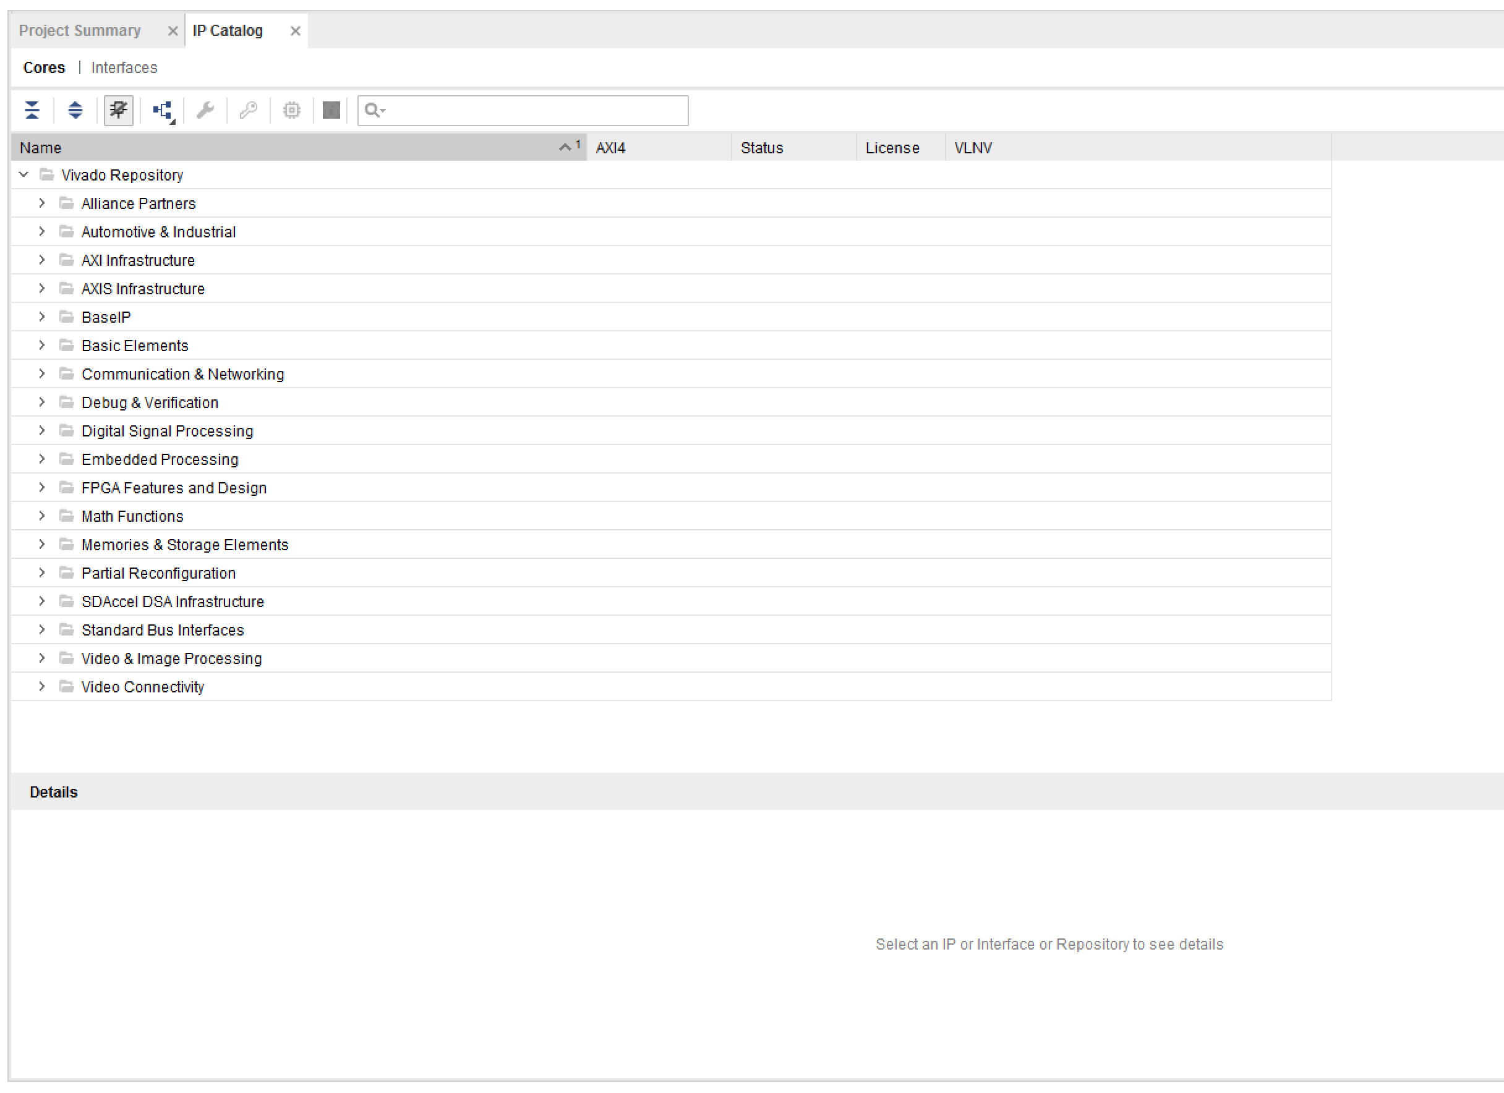Select the Vivado Repository row

tap(671, 175)
